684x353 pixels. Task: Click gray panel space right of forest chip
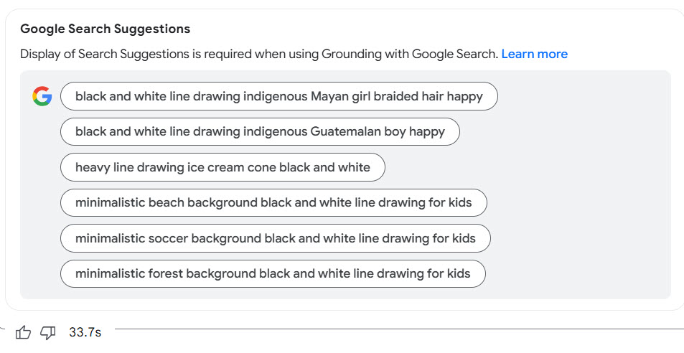(574, 273)
